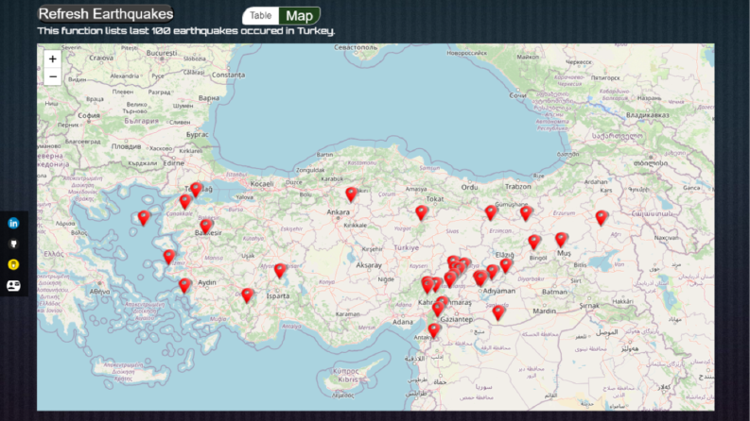The height and width of the screenshot is (421, 750).
Task: Select marker near Çanakkale
Action: 185,201
